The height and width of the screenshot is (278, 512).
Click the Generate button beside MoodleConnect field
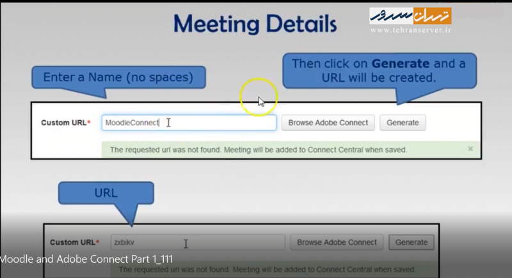click(x=402, y=123)
